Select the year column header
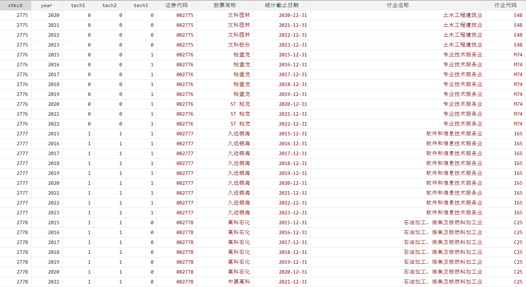This screenshot has height=287, width=526. tap(47, 5)
